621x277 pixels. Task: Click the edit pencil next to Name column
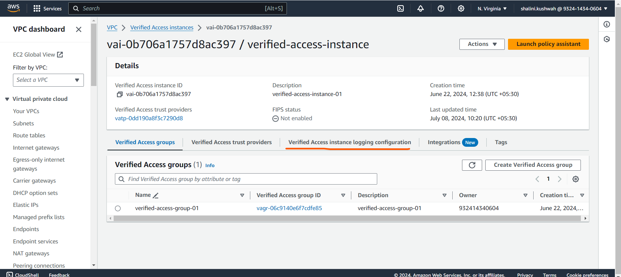156,196
